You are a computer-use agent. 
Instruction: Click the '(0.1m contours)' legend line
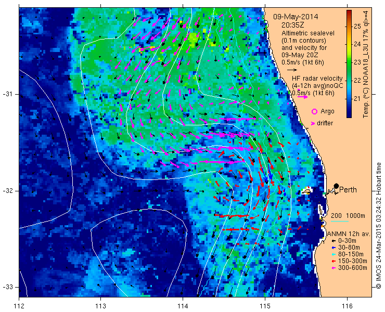pos(304,40)
